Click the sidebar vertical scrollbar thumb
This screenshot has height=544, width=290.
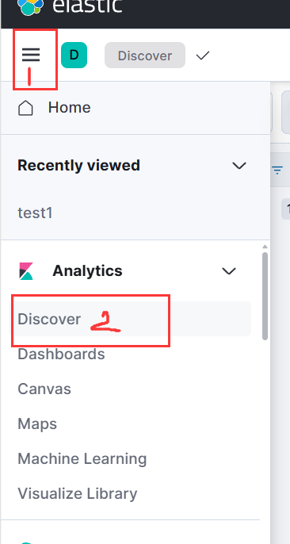point(265,296)
